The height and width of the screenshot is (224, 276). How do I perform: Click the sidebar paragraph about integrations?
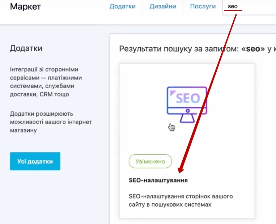point(45,82)
